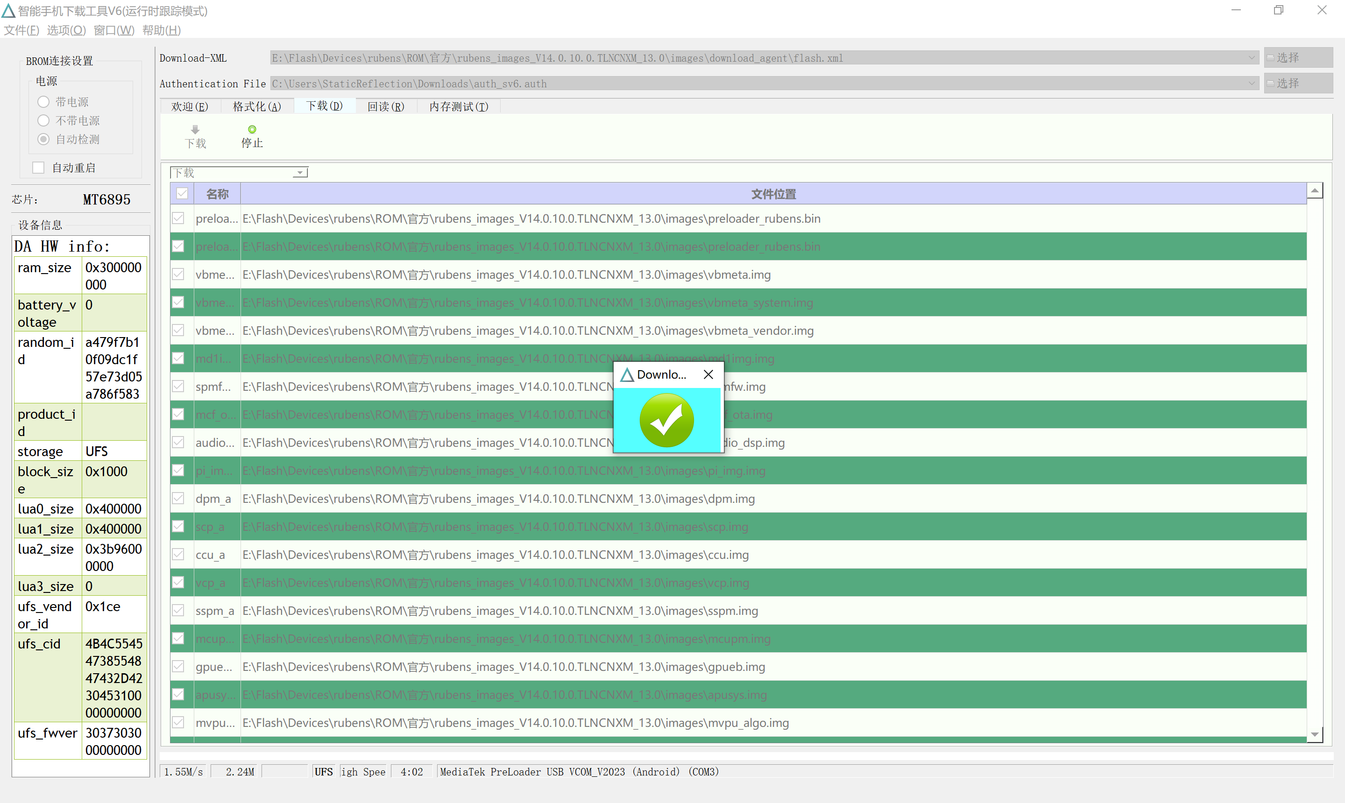Click the scroll down arrow in file list
The width and height of the screenshot is (1345, 803).
point(1314,734)
